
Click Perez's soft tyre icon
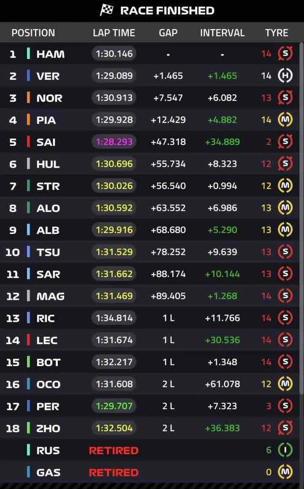point(285,406)
